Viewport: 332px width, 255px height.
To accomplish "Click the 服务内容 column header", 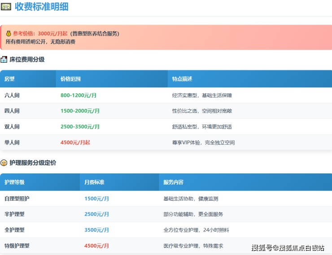I will tap(173, 182).
